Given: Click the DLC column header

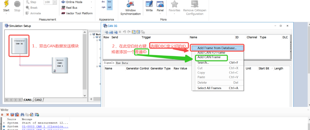Looking at the screenshot, I should click(285, 37).
